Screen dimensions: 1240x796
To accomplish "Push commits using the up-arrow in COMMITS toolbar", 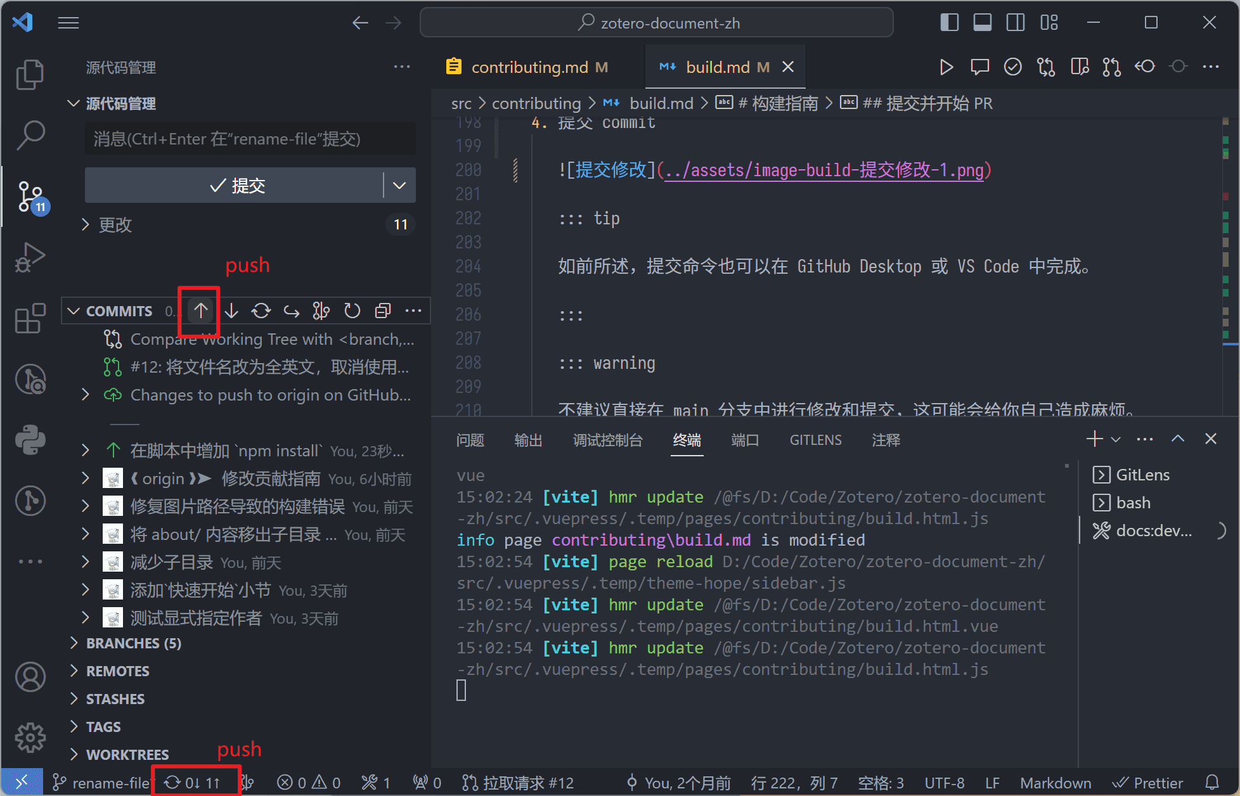I will pos(200,311).
